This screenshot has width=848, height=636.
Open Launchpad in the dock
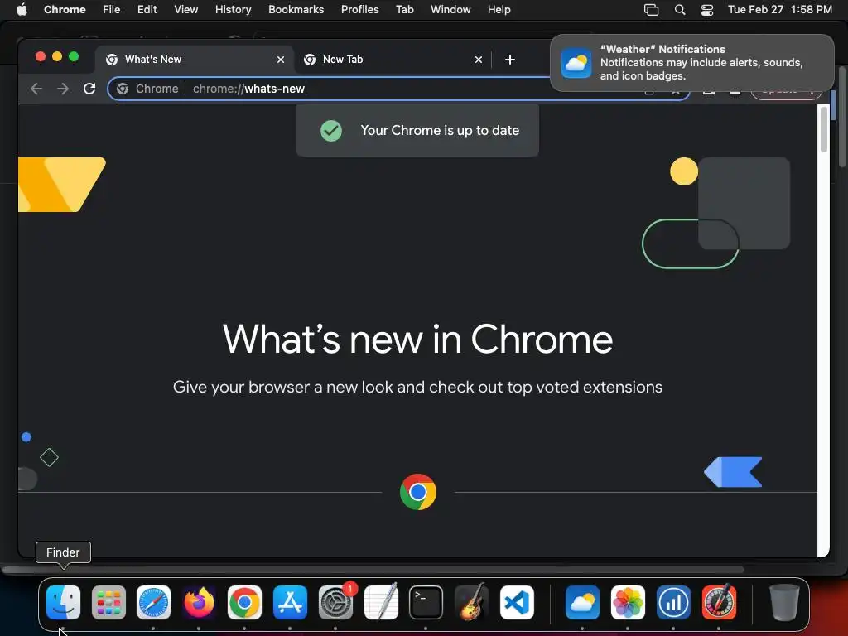[108, 602]
